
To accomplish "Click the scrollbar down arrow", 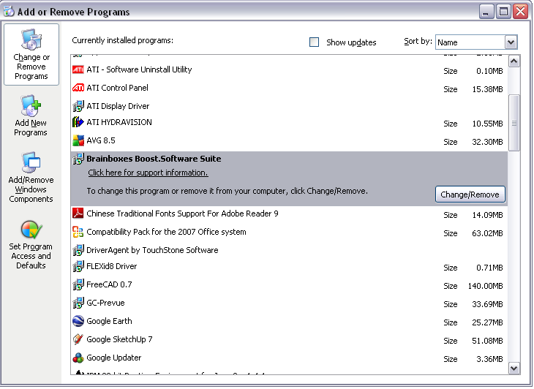I will click(514, 368).
